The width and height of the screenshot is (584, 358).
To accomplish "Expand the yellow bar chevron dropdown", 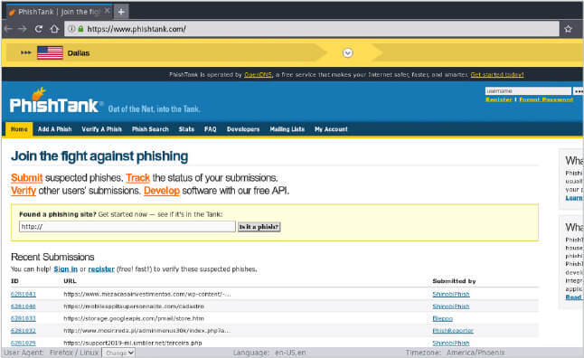I will 347,53.
